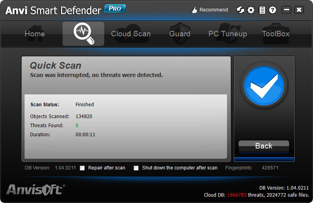Open the Home tab
This screenshot has height=203, width=313.
tap(35, 34)
